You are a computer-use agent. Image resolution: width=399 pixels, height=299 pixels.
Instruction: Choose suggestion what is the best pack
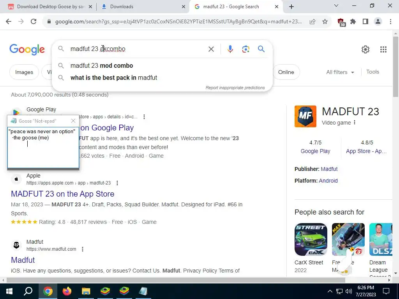[162, 77]
